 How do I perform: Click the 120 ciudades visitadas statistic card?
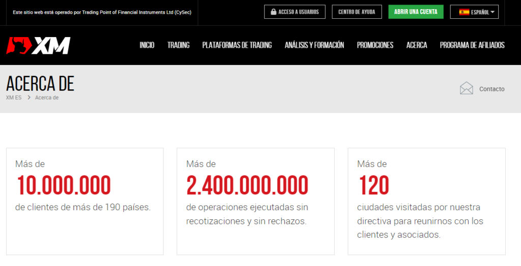click(426, 201)
